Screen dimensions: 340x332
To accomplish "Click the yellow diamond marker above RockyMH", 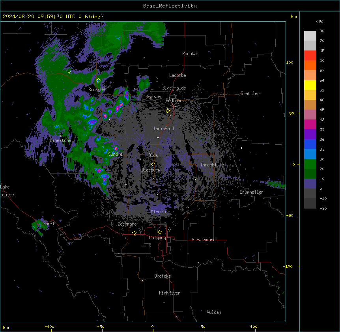I will click(98, 80).
